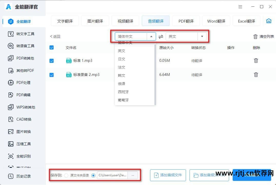The width and height of the screenshot is (276, 185).
Task: Open the 图片转换 sidebar item
Action: (x=19, y=132)
